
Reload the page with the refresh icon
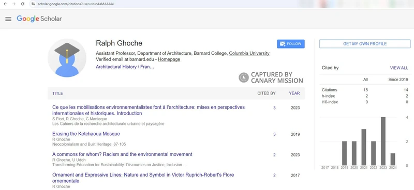(23, 4)
